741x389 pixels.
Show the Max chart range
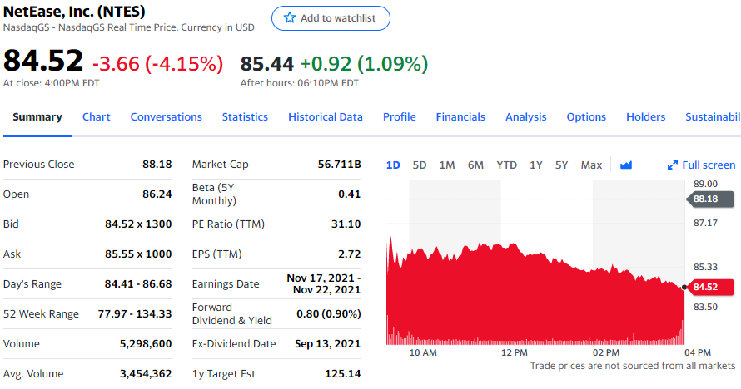click(x=591, y=165)
